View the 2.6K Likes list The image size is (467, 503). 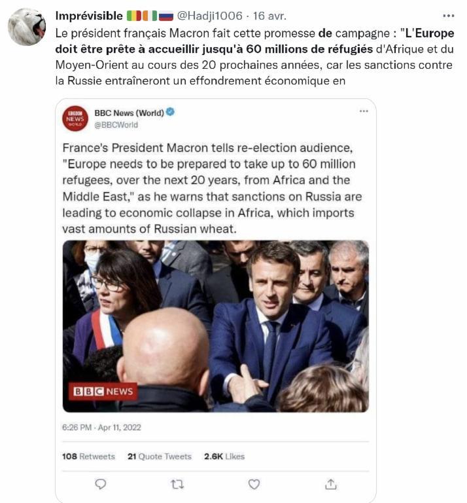tap(224, 456)
